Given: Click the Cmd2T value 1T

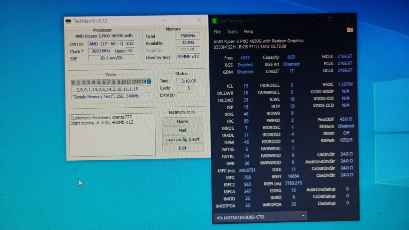Looking at the screenshot, I should 291,71.
